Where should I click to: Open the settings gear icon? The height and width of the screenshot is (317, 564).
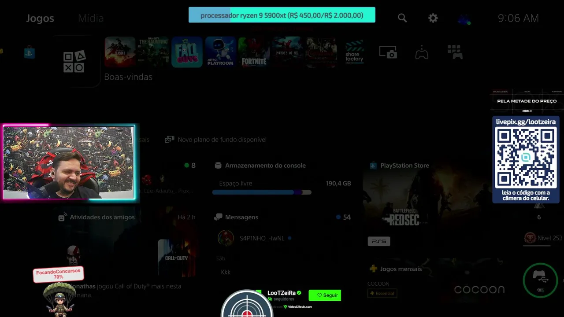[x=433, y=18]
